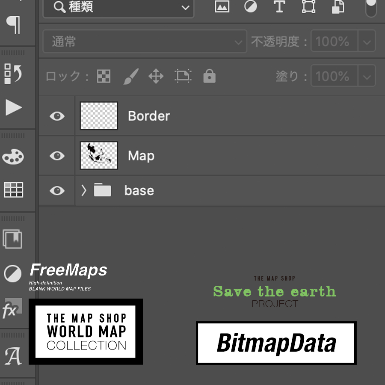Open the History panel icon
This screenshot has width=385, height=385.
coord(13,74)
